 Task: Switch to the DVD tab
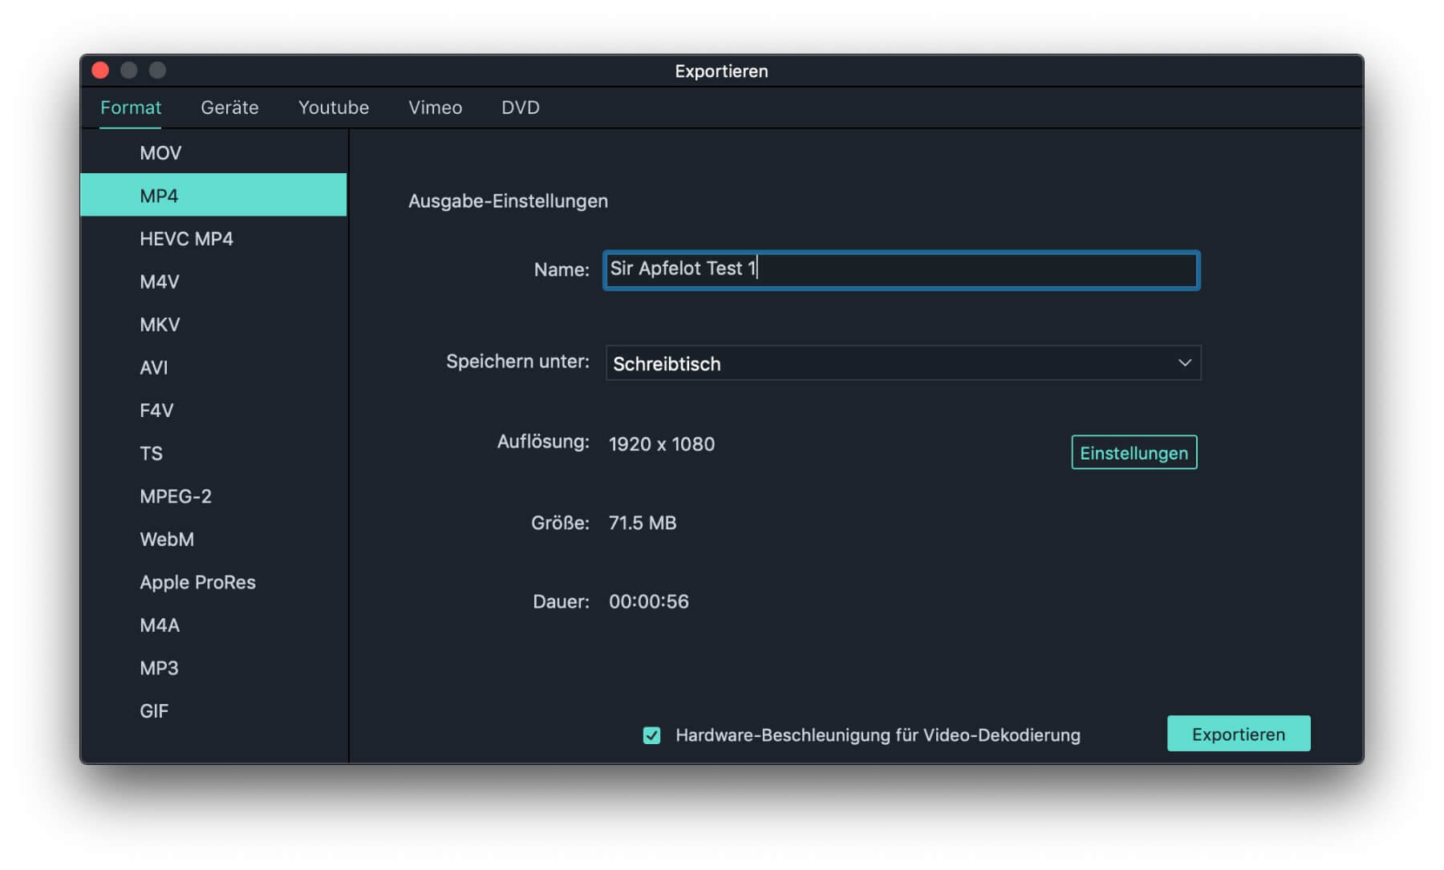[521, 107]
